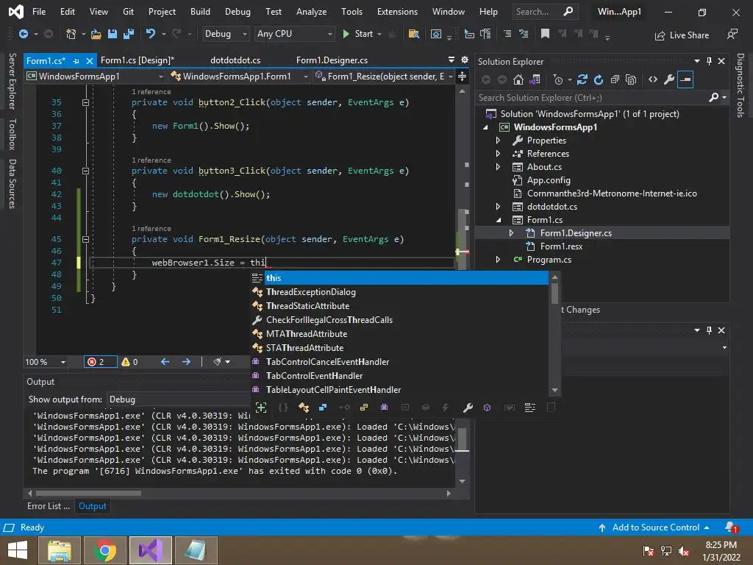Click the Refresh icon in Solution Explorer

pyautogui.click(x=599, y=79)
